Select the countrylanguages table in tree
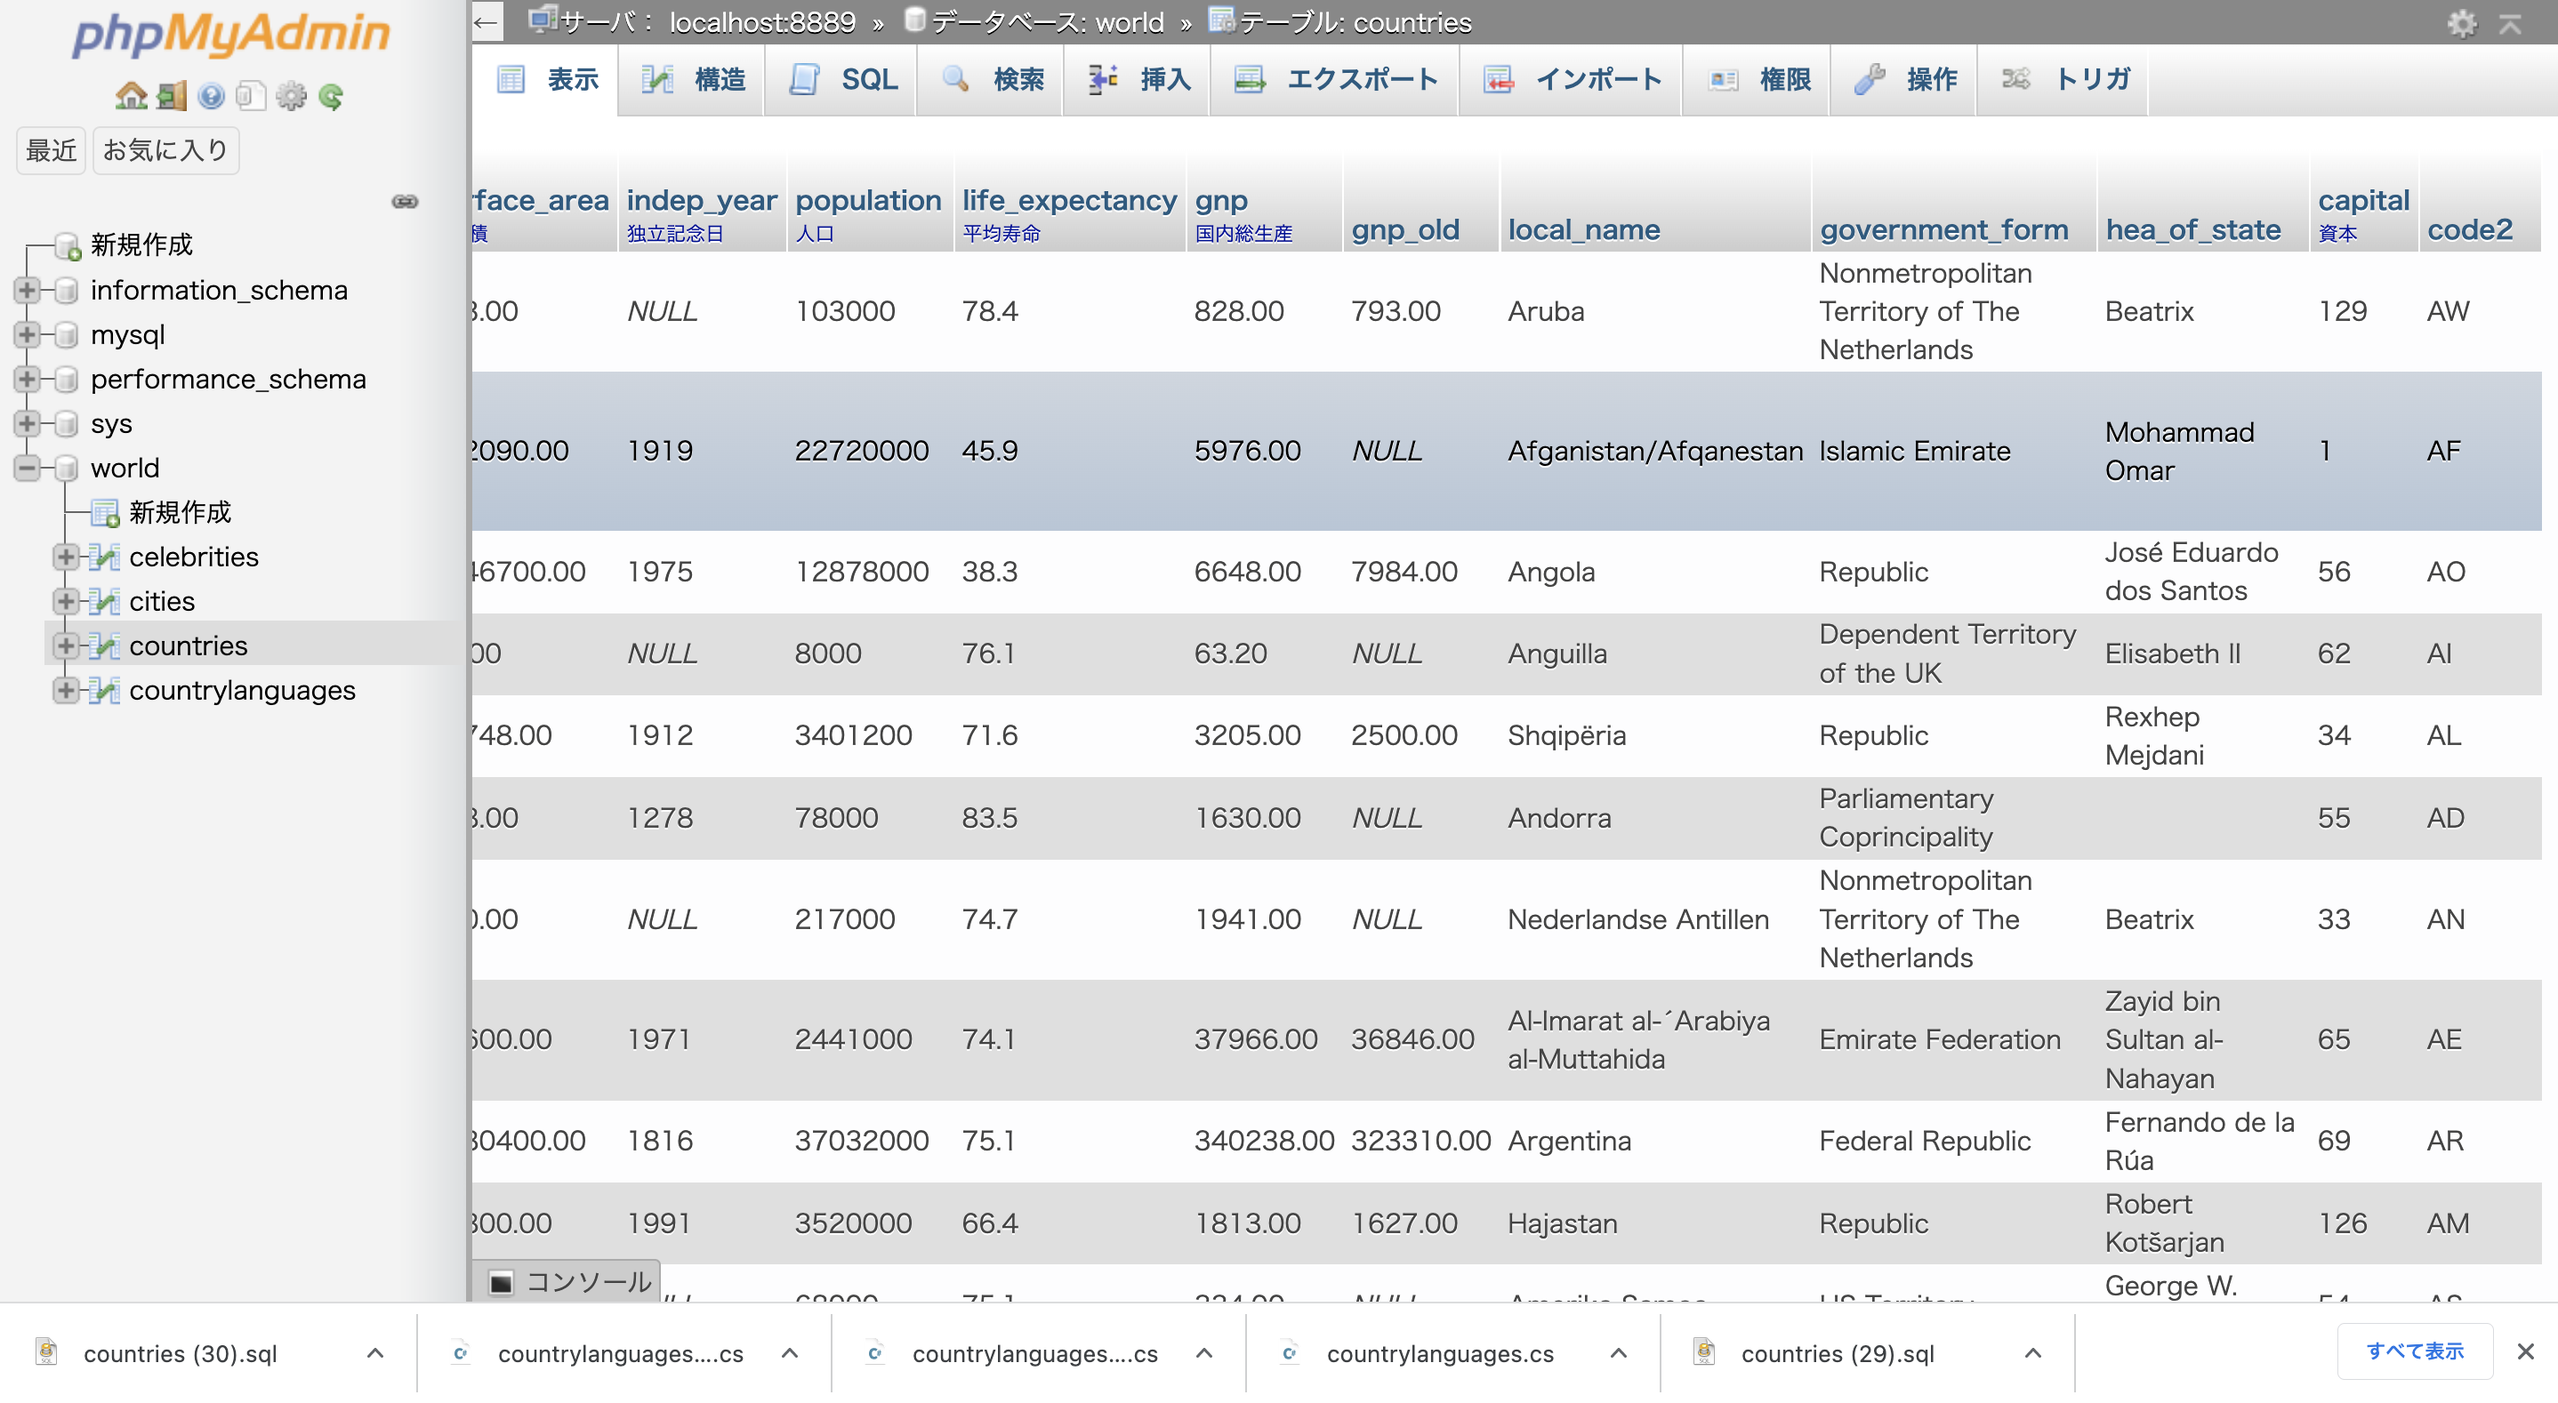Image resolution: width=2558 pixels, height=1403 pixels. 241,690
